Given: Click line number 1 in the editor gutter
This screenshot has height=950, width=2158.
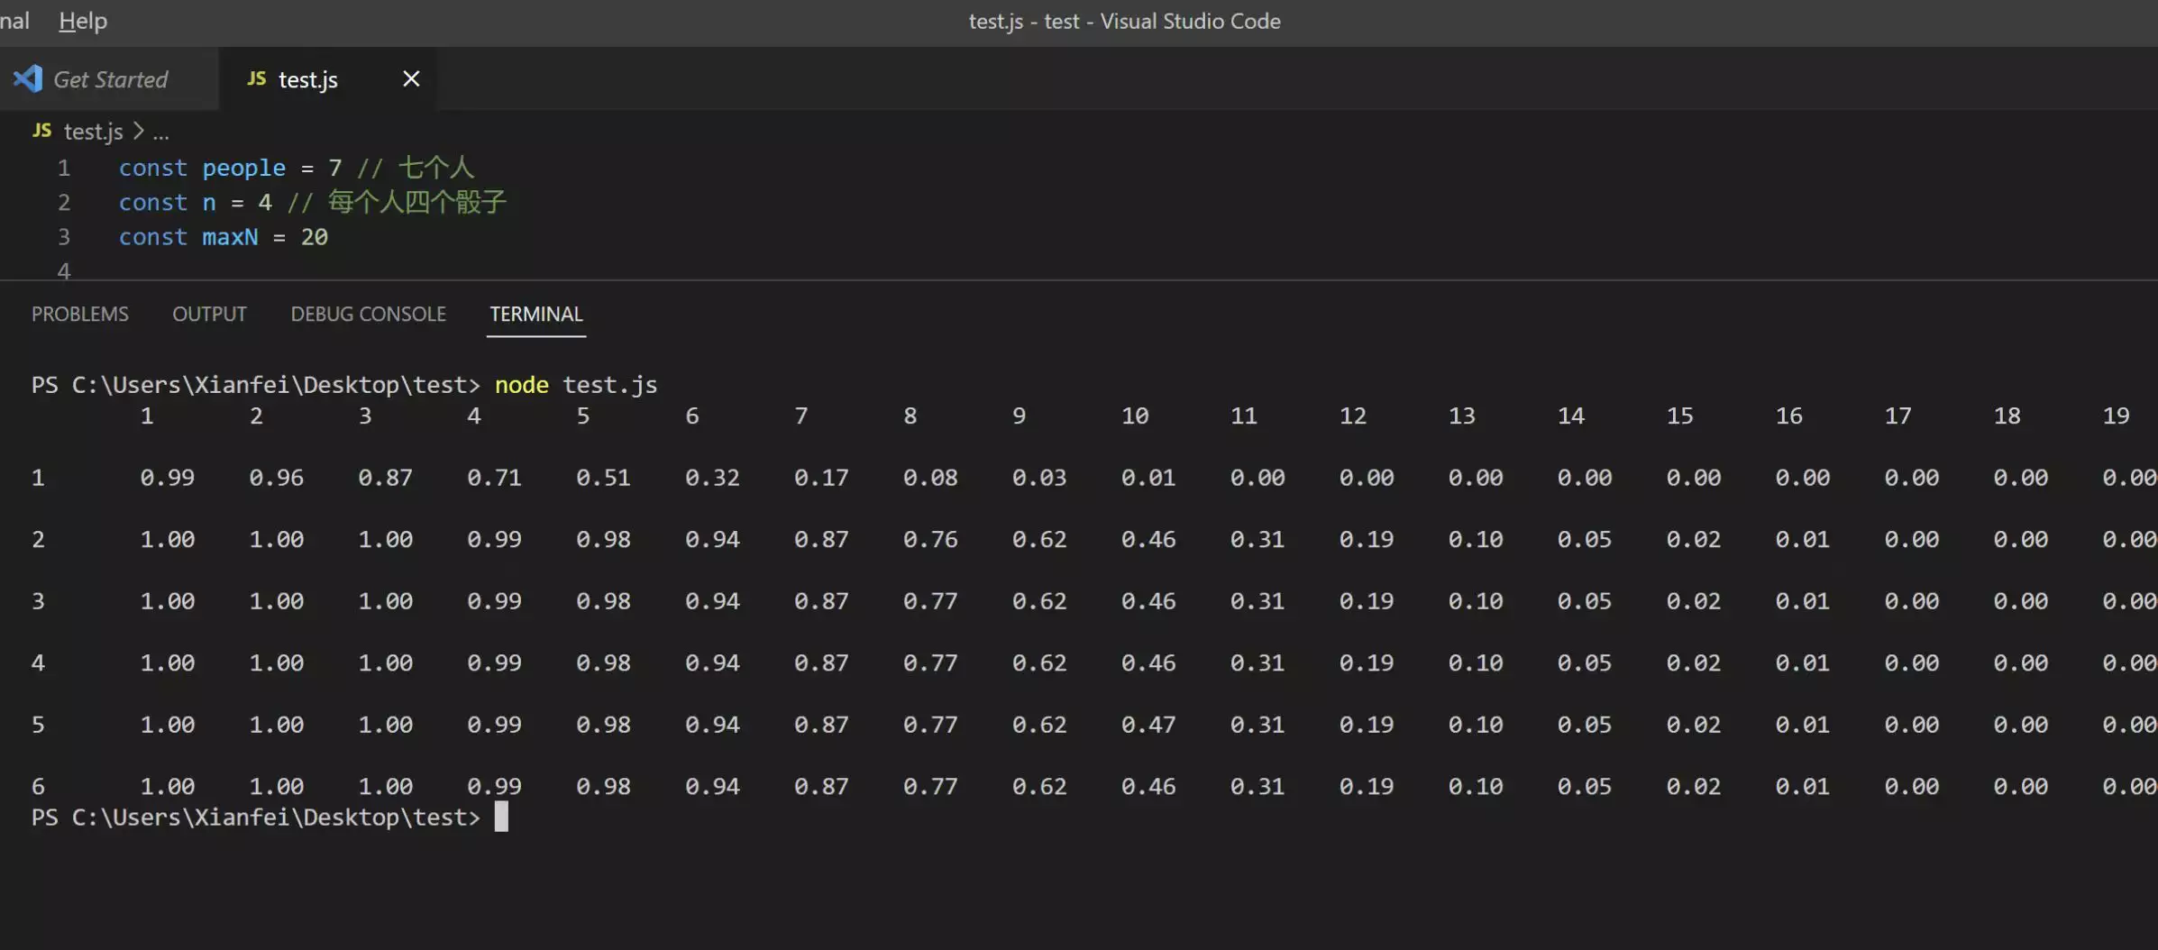Looking at the screenshot, I should tap(64, 169).
